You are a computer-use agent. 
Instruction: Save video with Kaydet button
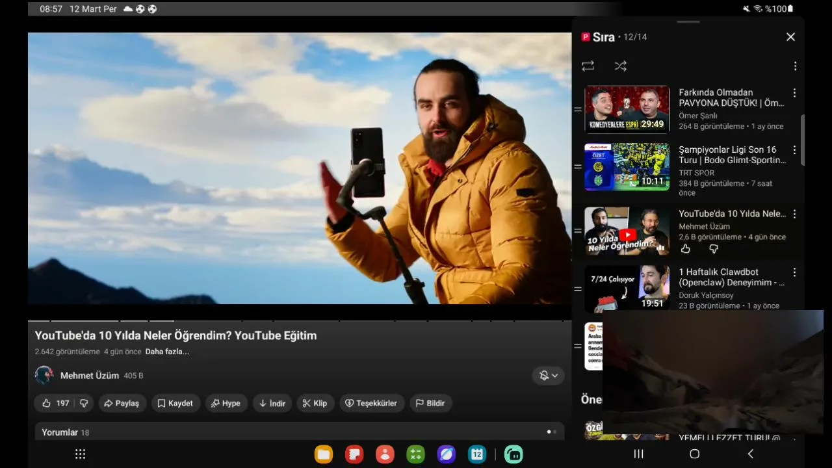point(175,403)
